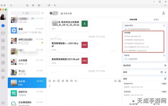Zoom out using the minus magnifier icon
Image resolution: width=168 pixels, height=106 pixels.
pyautogui.click(x=27, y=5)
